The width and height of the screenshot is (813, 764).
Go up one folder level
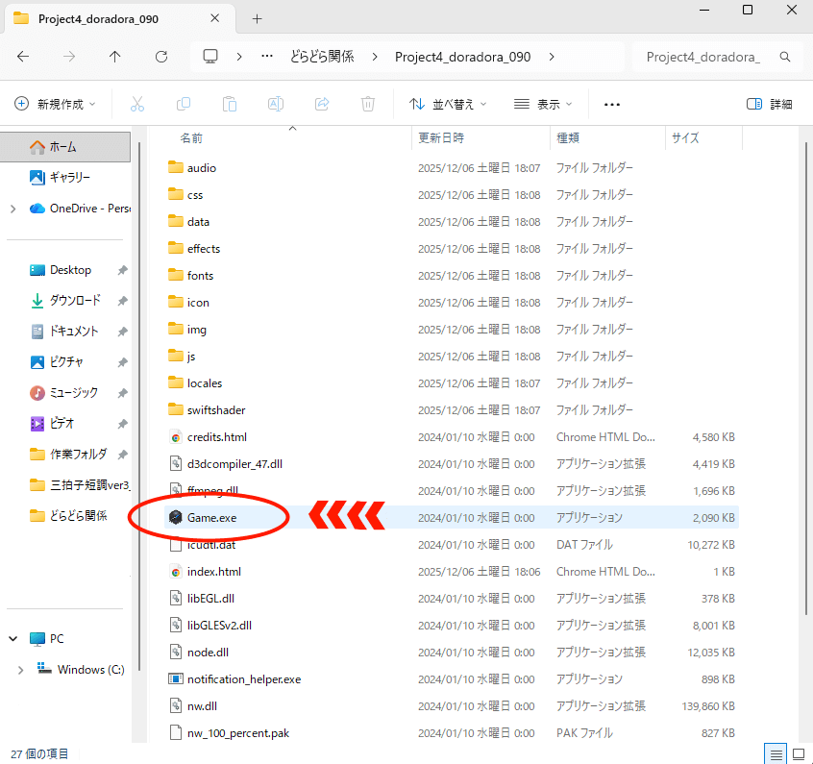point(115,57)
